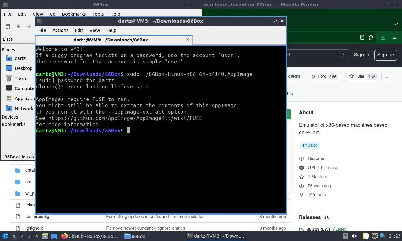Open clipboard manager tray icon

366,236
